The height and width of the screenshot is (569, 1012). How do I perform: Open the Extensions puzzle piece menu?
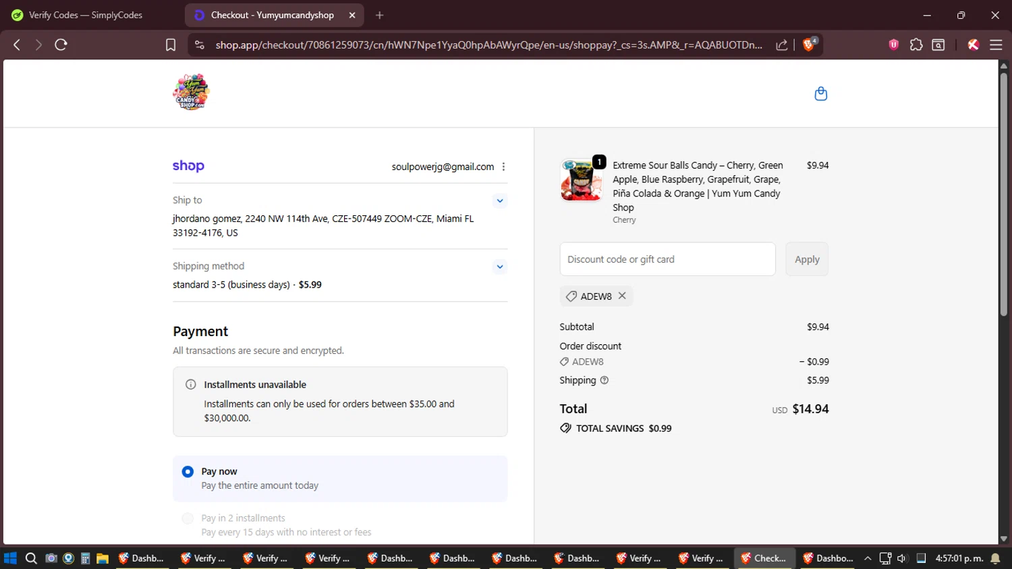pos(916,45)
